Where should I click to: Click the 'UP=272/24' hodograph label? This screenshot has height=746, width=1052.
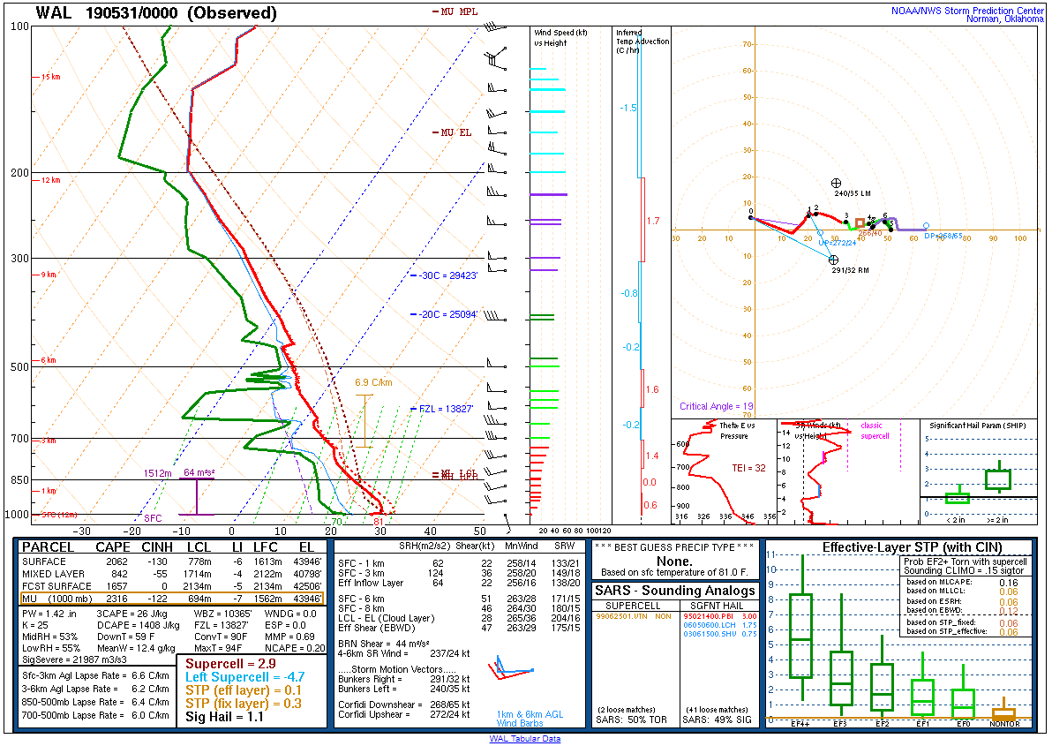point(838,243)
